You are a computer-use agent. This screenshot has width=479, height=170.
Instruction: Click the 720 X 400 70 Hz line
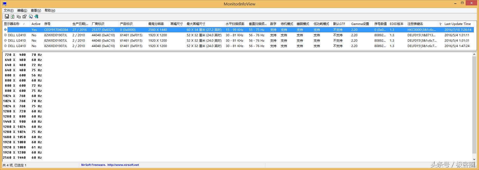(23, 55)
